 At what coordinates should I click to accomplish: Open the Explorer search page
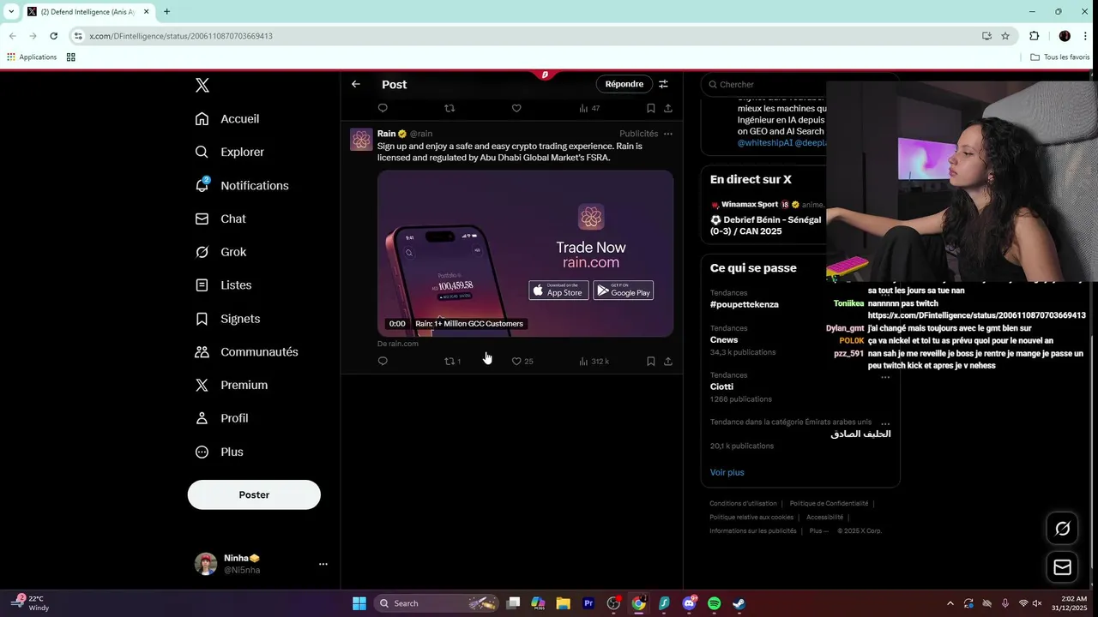point(230,152)
